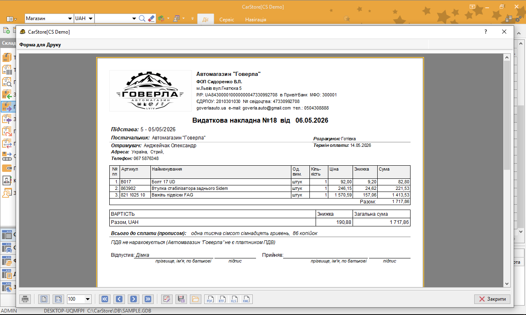Jump to last page of the report
The height and width of the screenshot is (315, 526).
[x=148, y=299]
